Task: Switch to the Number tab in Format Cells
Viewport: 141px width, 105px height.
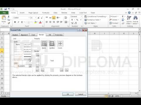Action: click(x=15, y=35)
